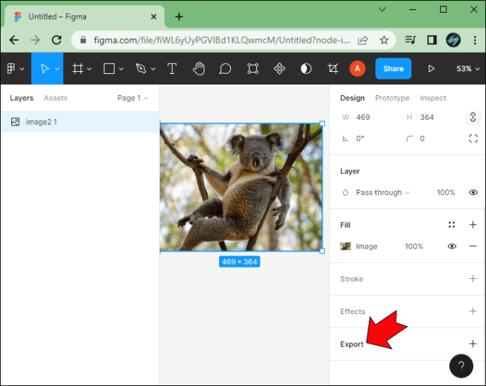Switch to the Prototype tab
The height and width of the screenshot is (386, 486).
(392, 98)
